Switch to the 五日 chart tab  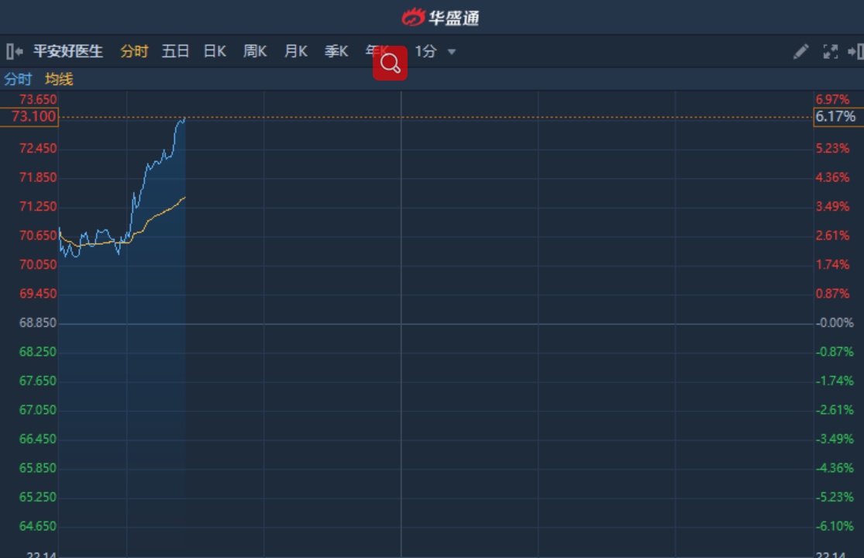[x=175, y=52]
